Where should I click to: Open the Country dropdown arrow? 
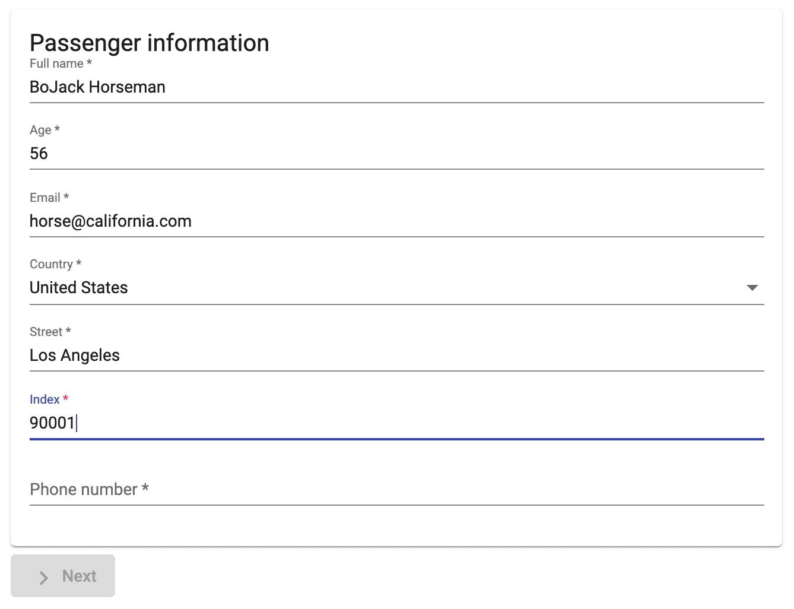(752, 288)
